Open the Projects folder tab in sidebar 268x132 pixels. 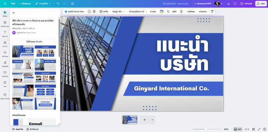[x=5, y=74]
